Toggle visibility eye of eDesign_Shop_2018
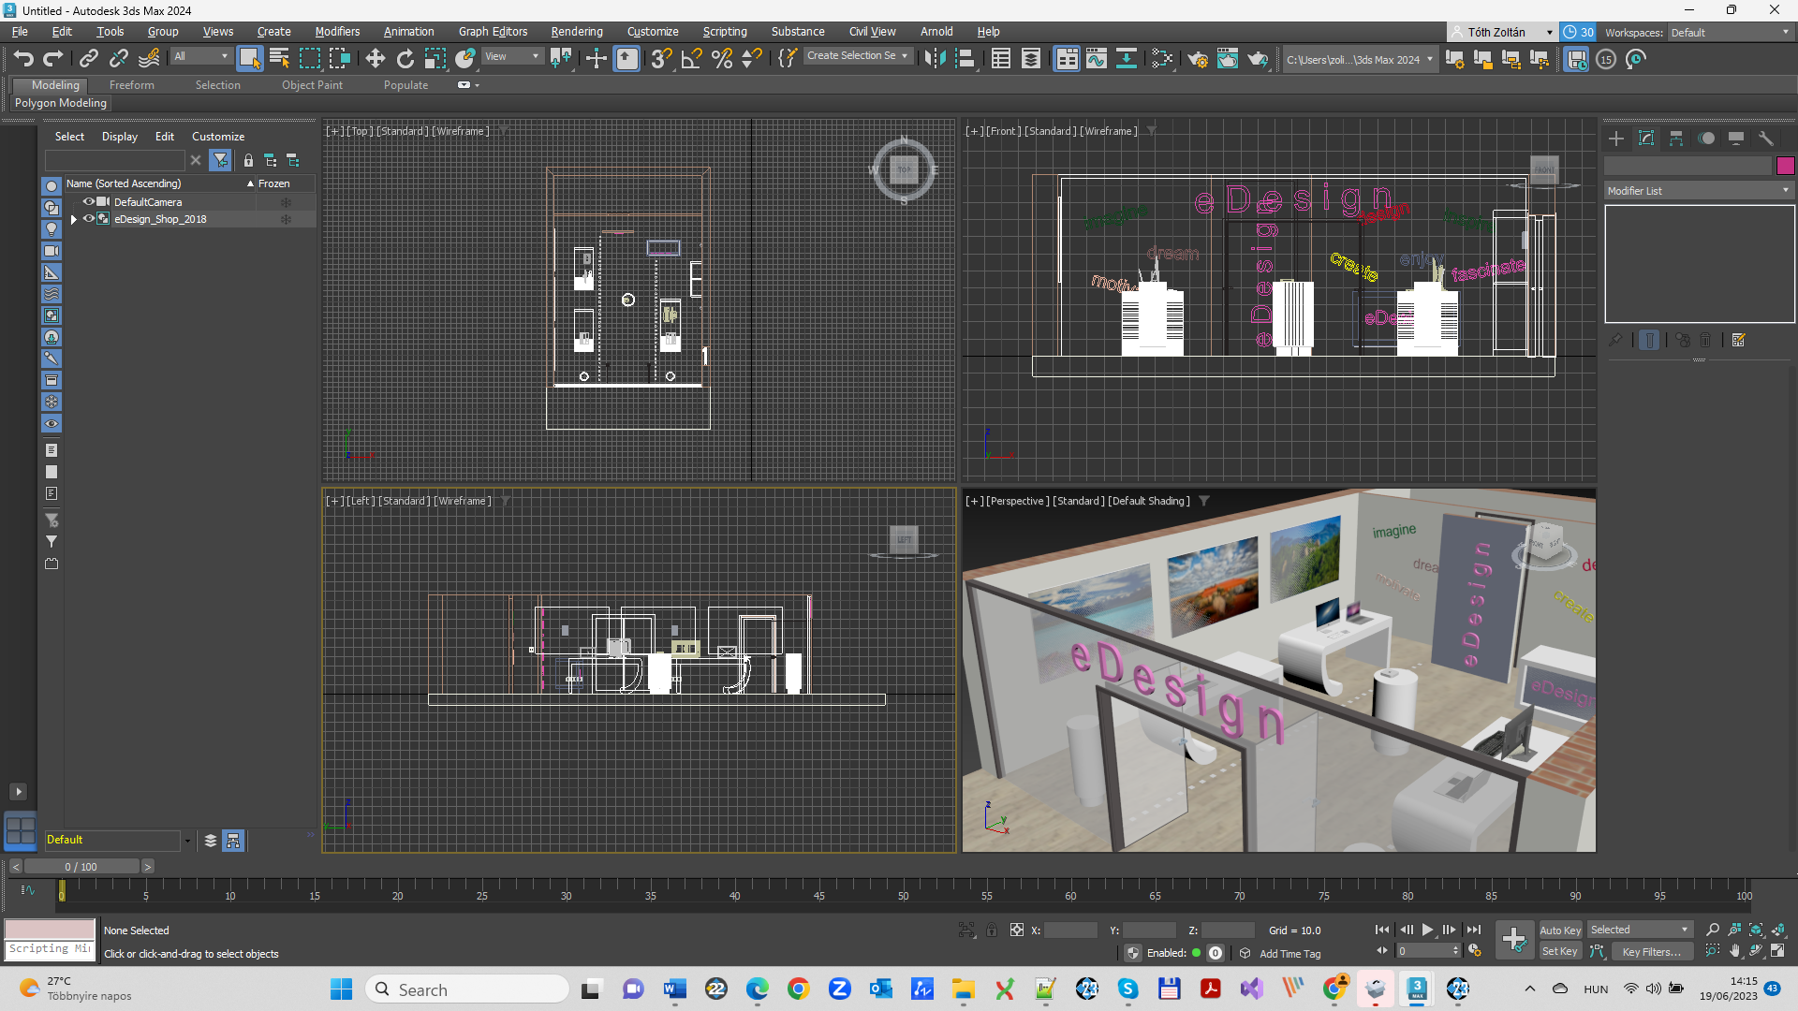 pyautogui.click(x=89, y=218)
